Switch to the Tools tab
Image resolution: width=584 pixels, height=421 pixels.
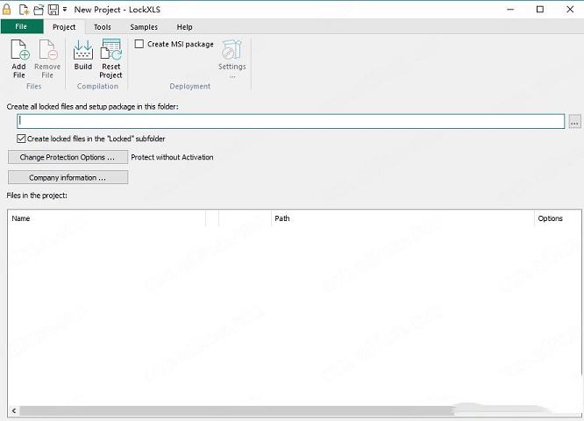click(x=103, y=27)
